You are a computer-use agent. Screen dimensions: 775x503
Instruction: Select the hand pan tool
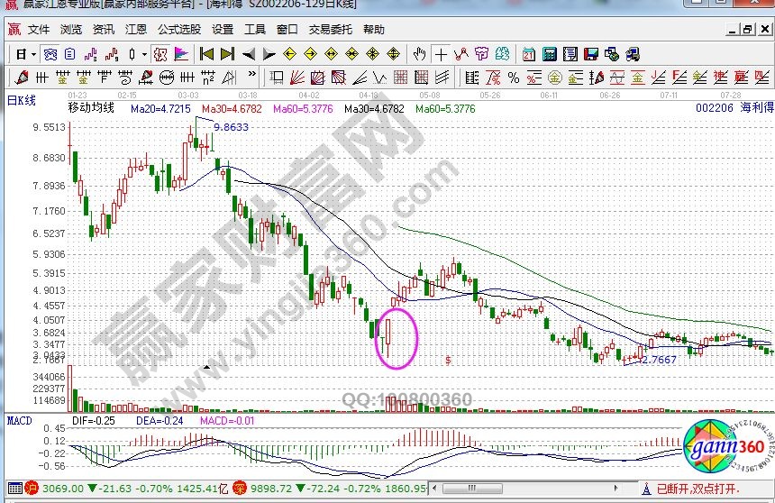tap(419, 54)
